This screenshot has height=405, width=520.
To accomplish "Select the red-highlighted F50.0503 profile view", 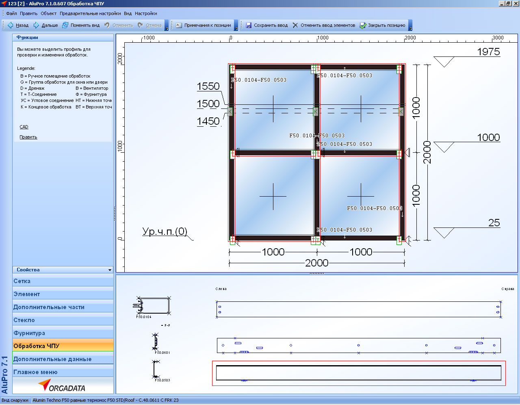I will point(358,373).
